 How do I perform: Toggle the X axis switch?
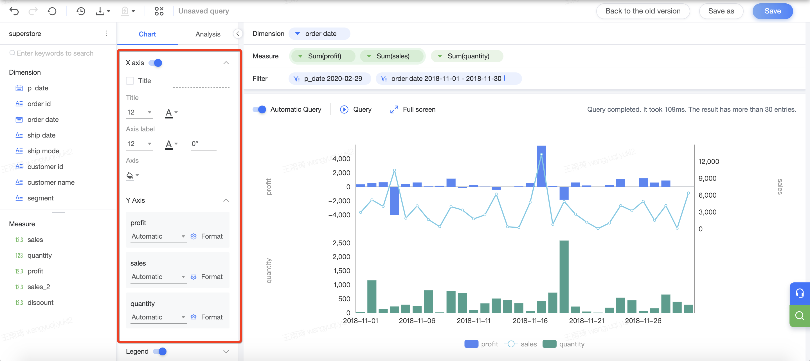click(155, 63)
